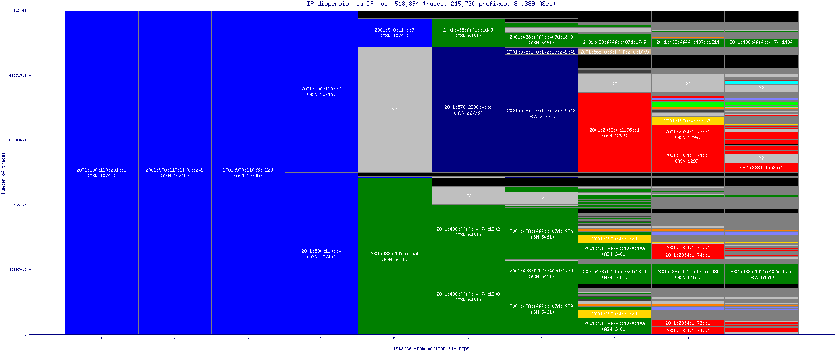The height and width of the screenshot is (351, 835).
Task: Select the blue block 2001:500:110:201::1
Action: [102, 172]
